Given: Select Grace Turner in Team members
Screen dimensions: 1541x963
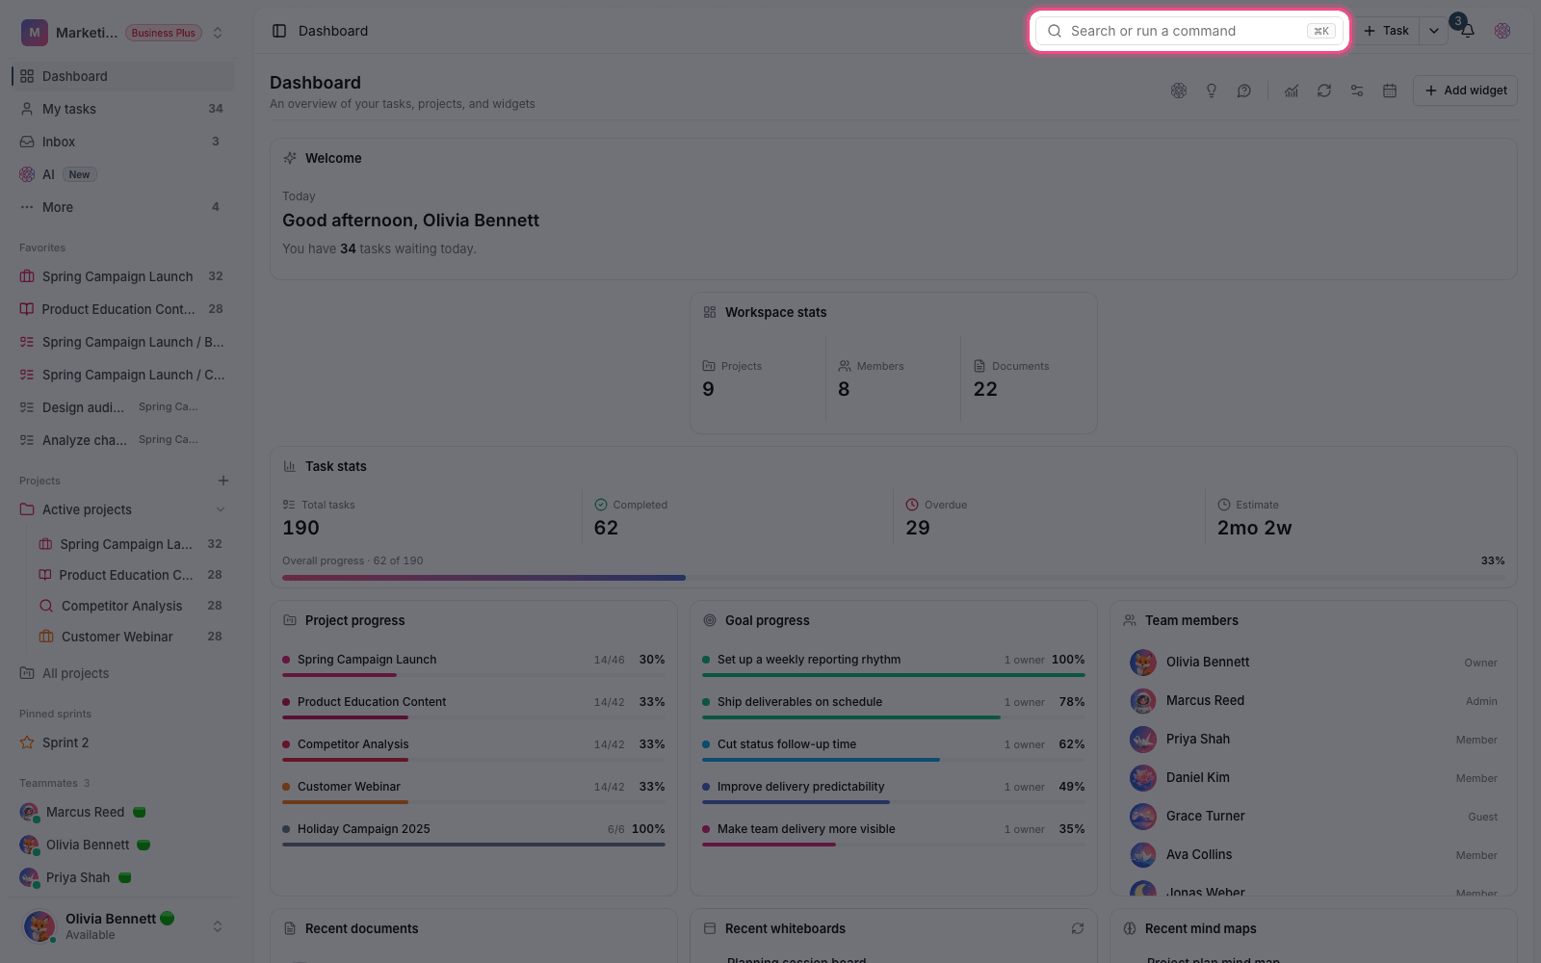Looking at the screenshot, I should [x=1314, y=817].
